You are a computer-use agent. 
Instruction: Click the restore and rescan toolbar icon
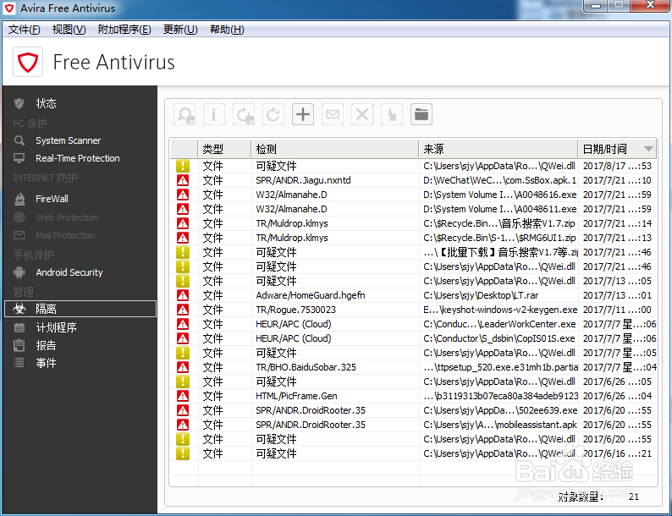244,114
